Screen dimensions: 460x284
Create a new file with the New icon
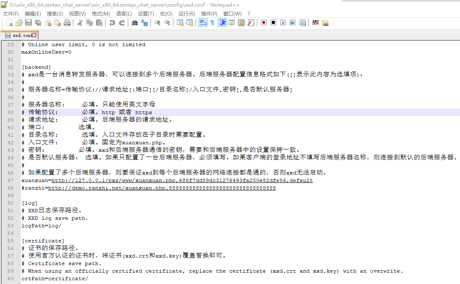tap(9, 23)
